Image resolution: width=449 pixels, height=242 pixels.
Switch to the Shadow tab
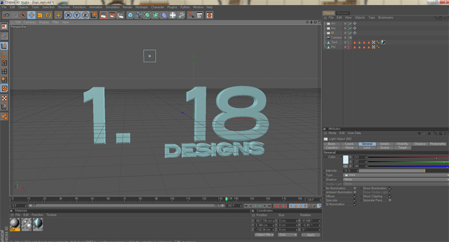pyautogui.click(x=420, y=144)
